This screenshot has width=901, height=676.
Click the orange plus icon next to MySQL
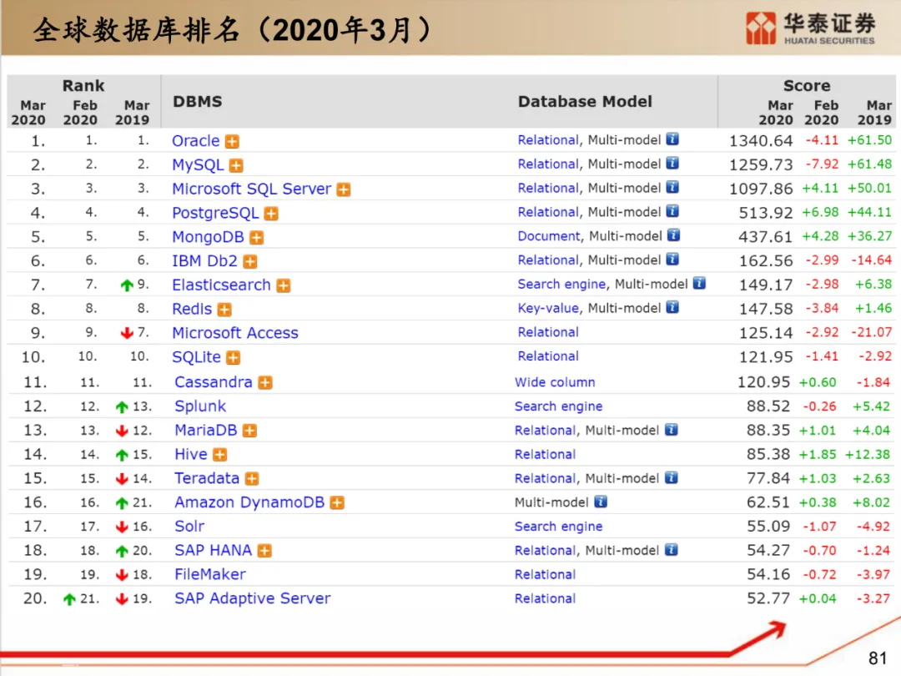(236, 165)
